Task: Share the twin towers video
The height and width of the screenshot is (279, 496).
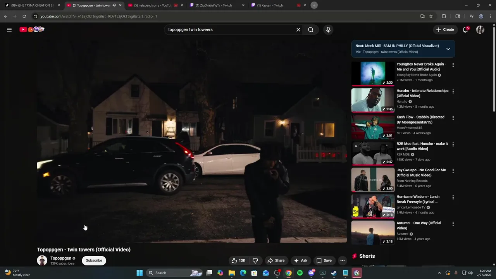Action: pyautogui.click(x=276, y=260)
